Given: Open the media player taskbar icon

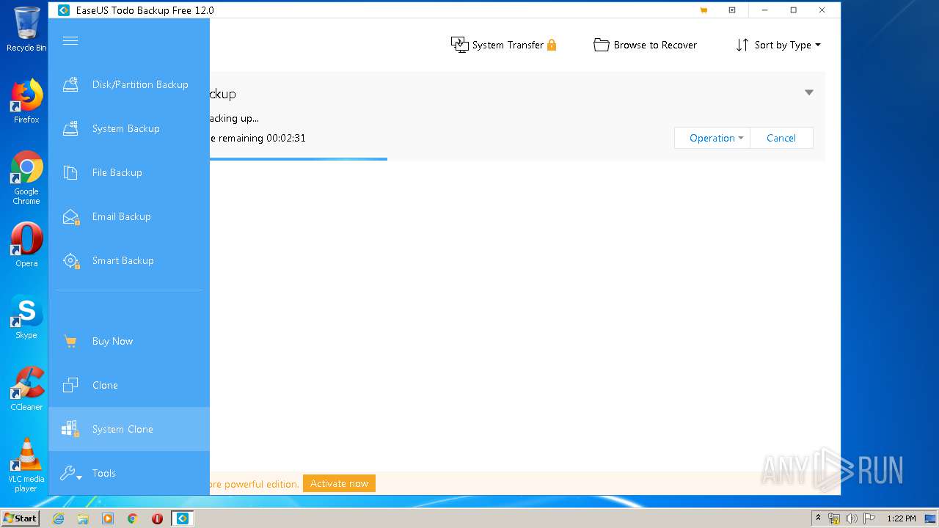Looking at the screenshot, I should [x=108, y=518].
